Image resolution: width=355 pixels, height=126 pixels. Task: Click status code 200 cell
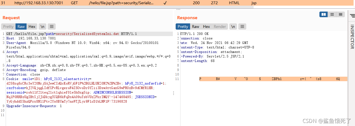point(196,3)
